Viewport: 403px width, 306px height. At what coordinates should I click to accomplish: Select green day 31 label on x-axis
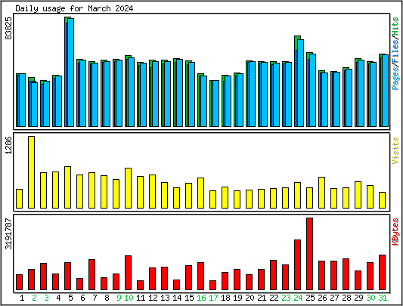383,298
